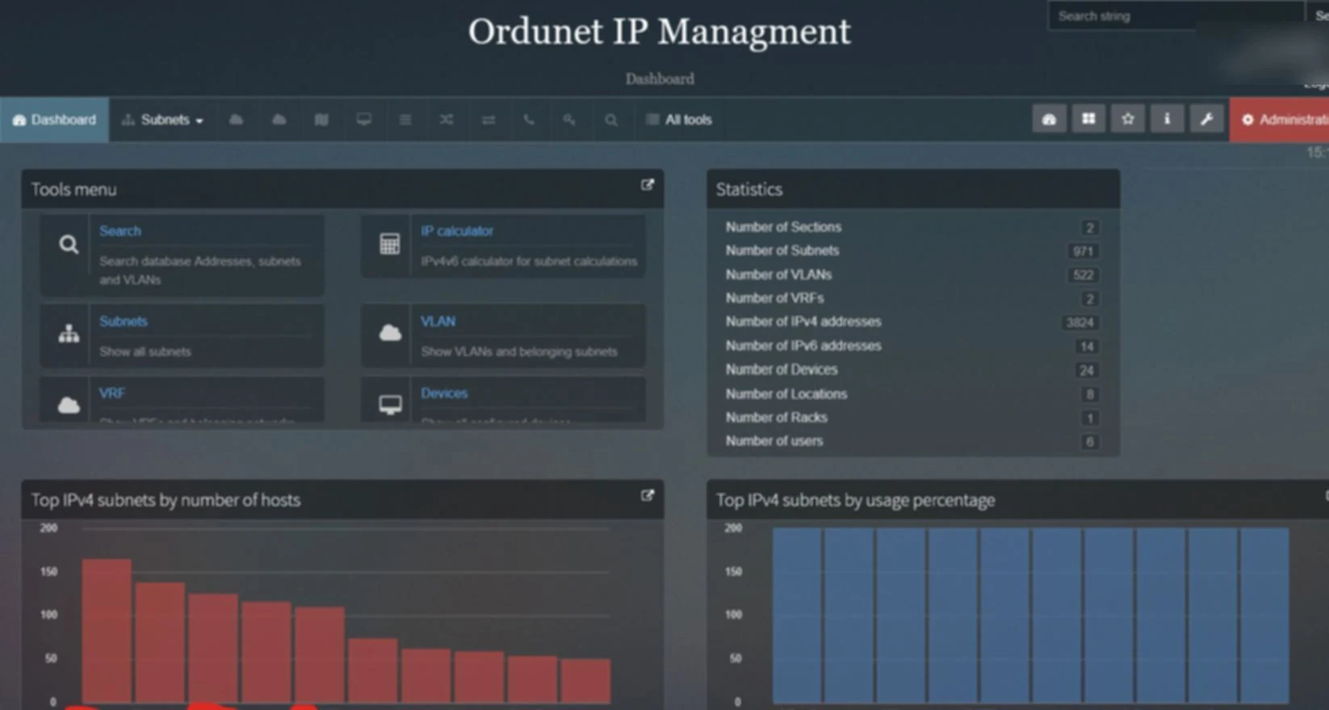Open the Devices link in Tools menu
Viewport: 1329px width, 710px height.
444,393
